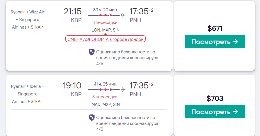Click the 19:10 departure time

(x=72, y=86)
